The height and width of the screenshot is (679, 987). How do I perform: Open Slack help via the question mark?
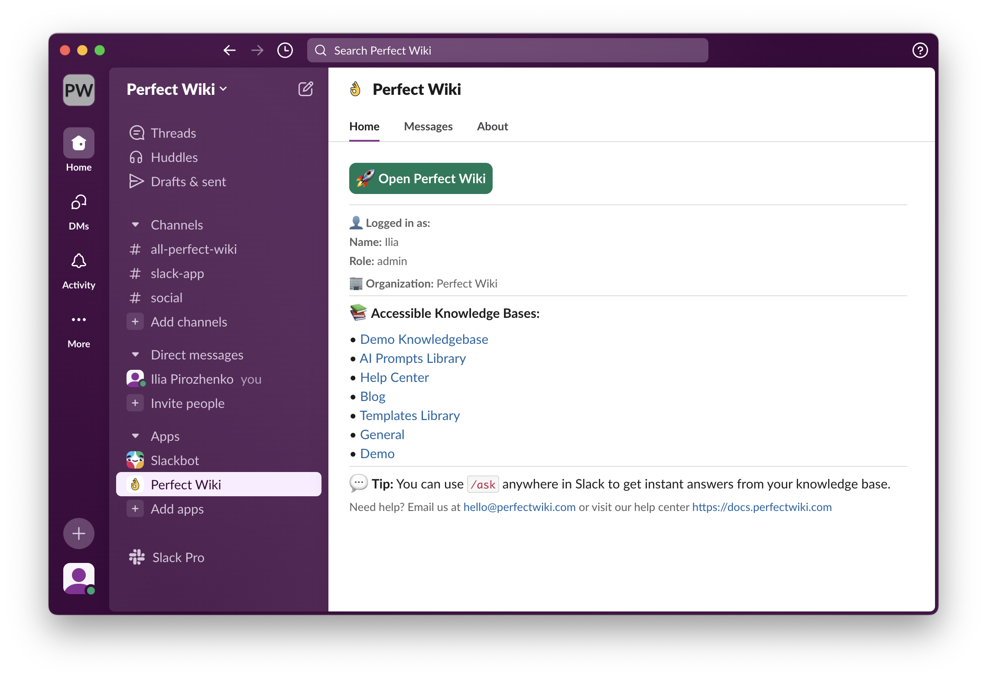(920, 50)
